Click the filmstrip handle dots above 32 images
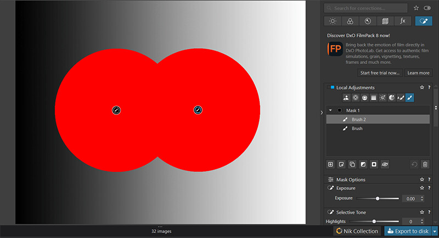Viewport: 439px width, 238px height. [160, 227]
